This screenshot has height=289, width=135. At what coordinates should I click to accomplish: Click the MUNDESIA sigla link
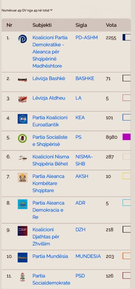[88, 256]
